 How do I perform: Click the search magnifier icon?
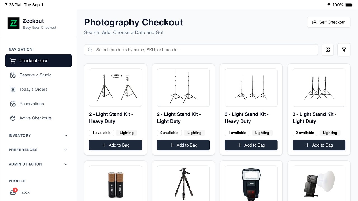coord(90,50)
